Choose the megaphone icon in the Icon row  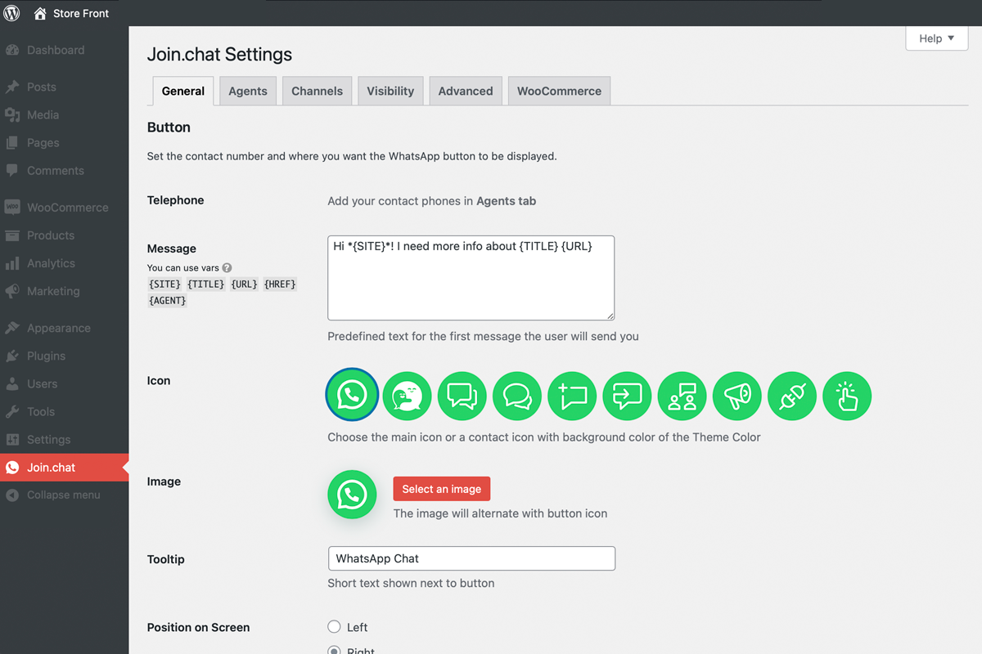737,396
